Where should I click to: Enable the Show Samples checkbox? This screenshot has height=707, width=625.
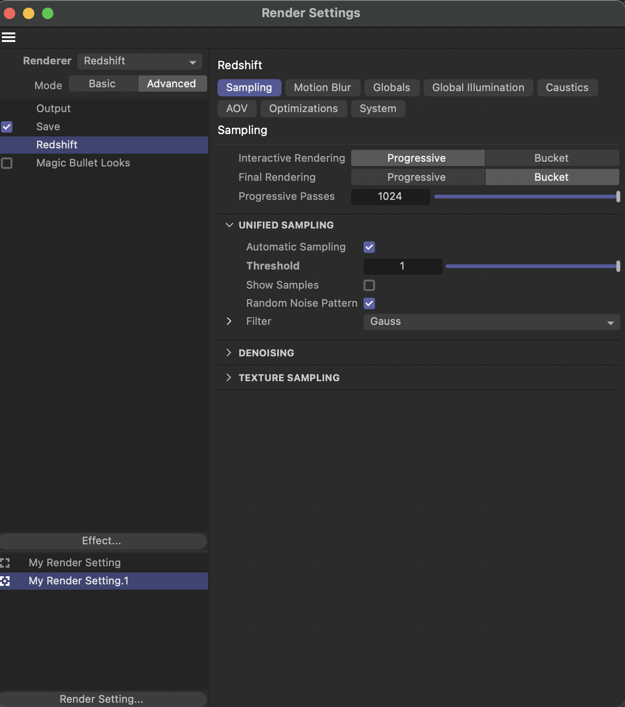tap(369, 285)
